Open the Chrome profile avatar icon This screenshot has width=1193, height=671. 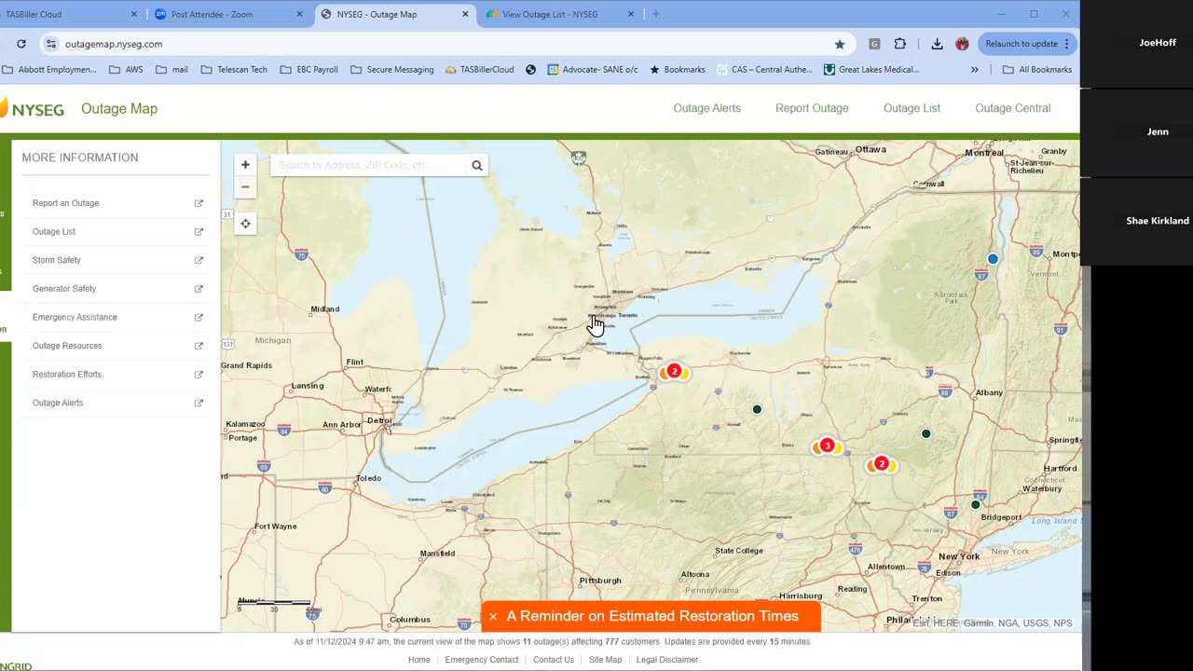[x=962, y=44]
